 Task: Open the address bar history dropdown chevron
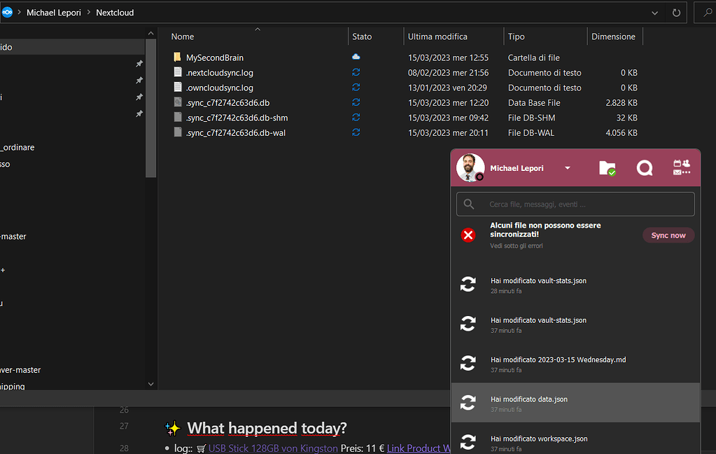pos(654,12)
